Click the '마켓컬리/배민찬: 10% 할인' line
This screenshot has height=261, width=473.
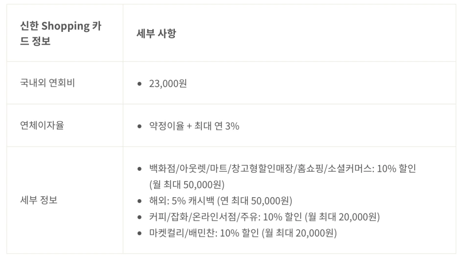(243, 233)
